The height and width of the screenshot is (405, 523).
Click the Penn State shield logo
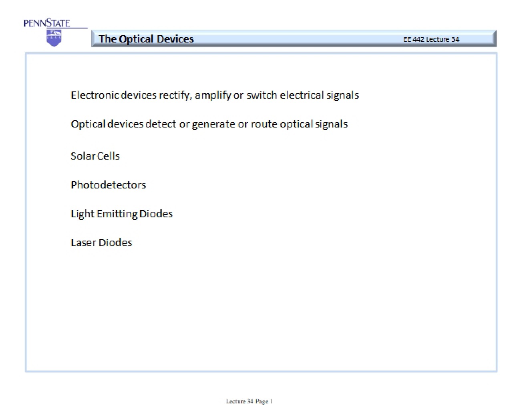54,38
